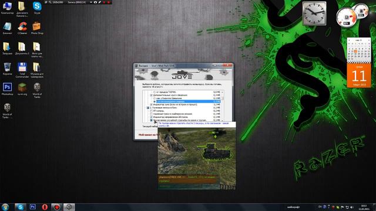376x211 pixels.
Task: Open World of Tanks shortcut below Photoshop
Action: click(7, 111)
